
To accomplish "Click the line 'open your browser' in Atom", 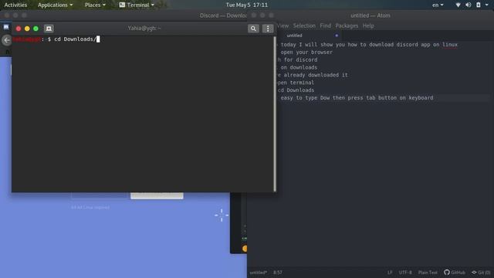I will (x=306, y=53).
